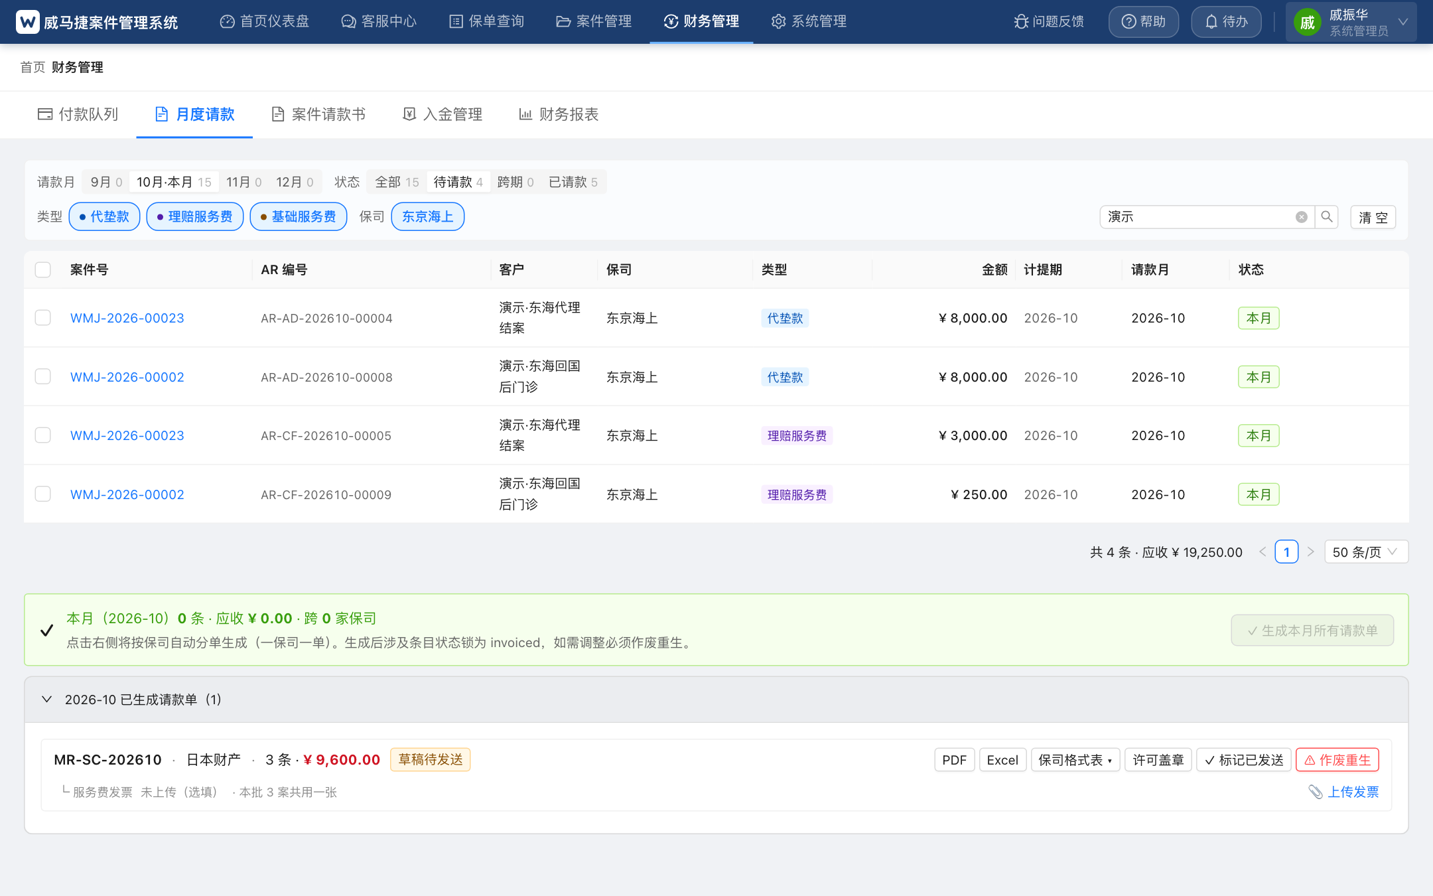Select 全部 status filter
Screen dimensions: 1433x896
pyautogui.click(x=397, y=182)
